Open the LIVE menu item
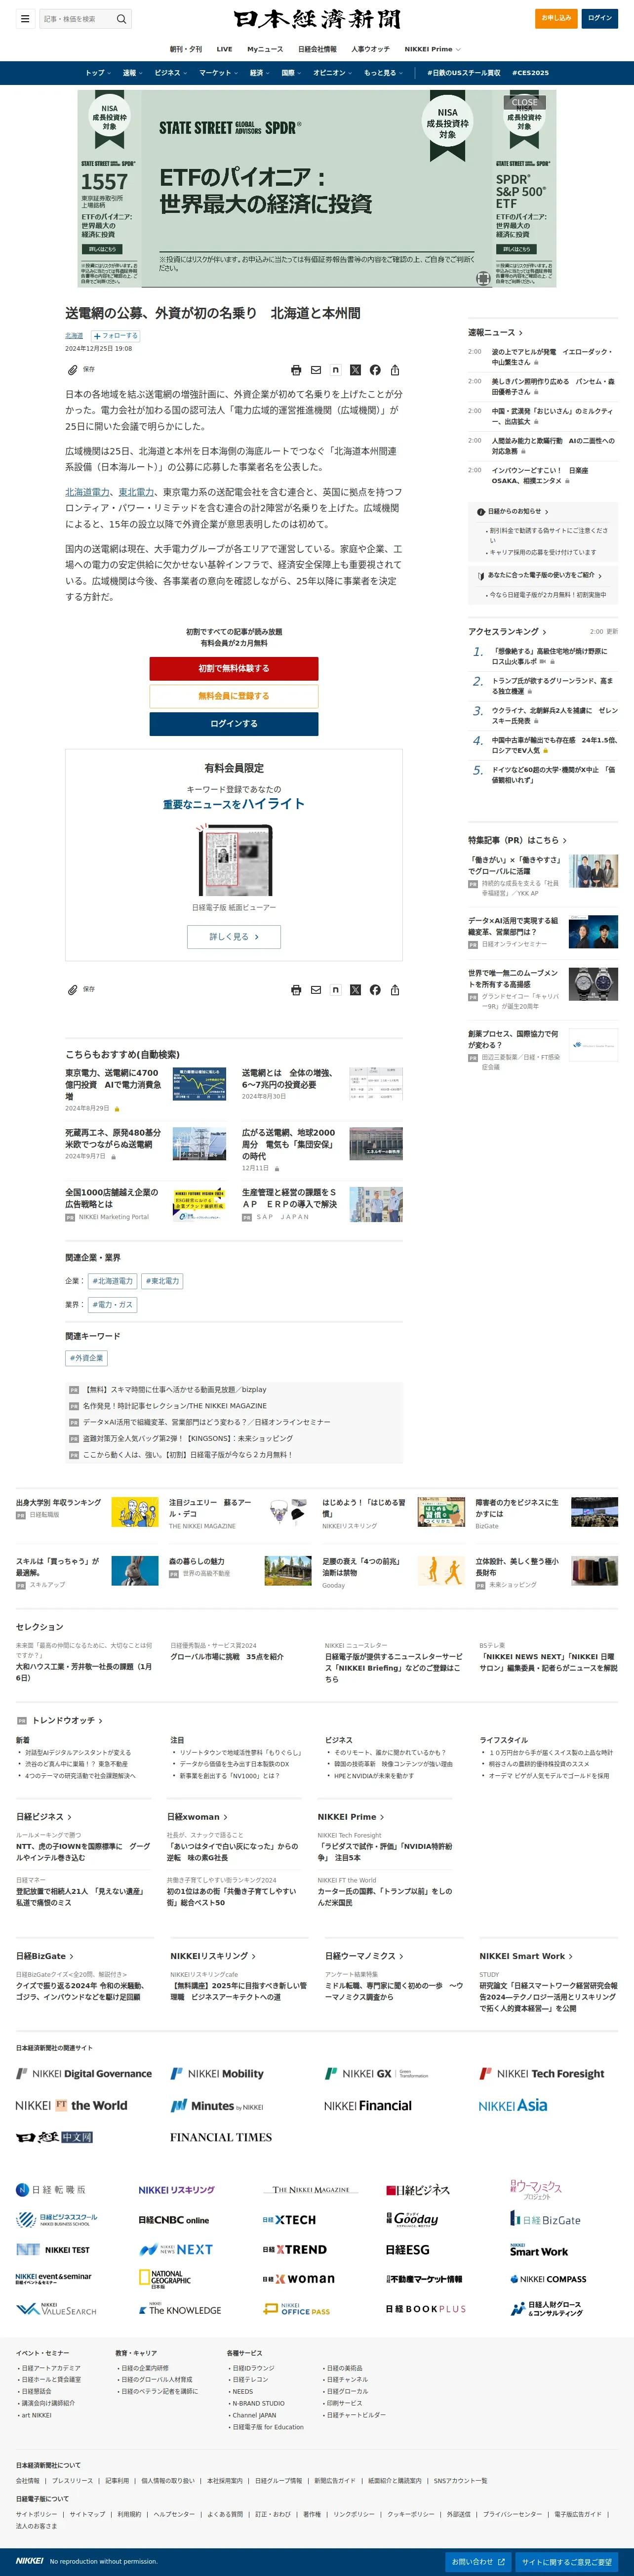The height and width of the screenshot is (2576, 634). pyautogui.click(x=225, y=49)
